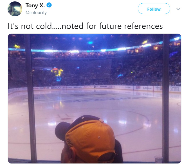Image resolution: width=191 pixels, height=166 pixels.
Task: Click the Follow button
Action: coord(154,9)
